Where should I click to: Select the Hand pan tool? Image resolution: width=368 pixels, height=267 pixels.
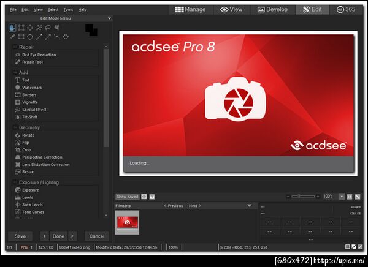pyautogui.click(x=12, y=28)
